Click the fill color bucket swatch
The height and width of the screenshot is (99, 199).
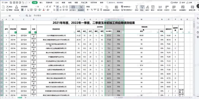[x=40, y=10]
